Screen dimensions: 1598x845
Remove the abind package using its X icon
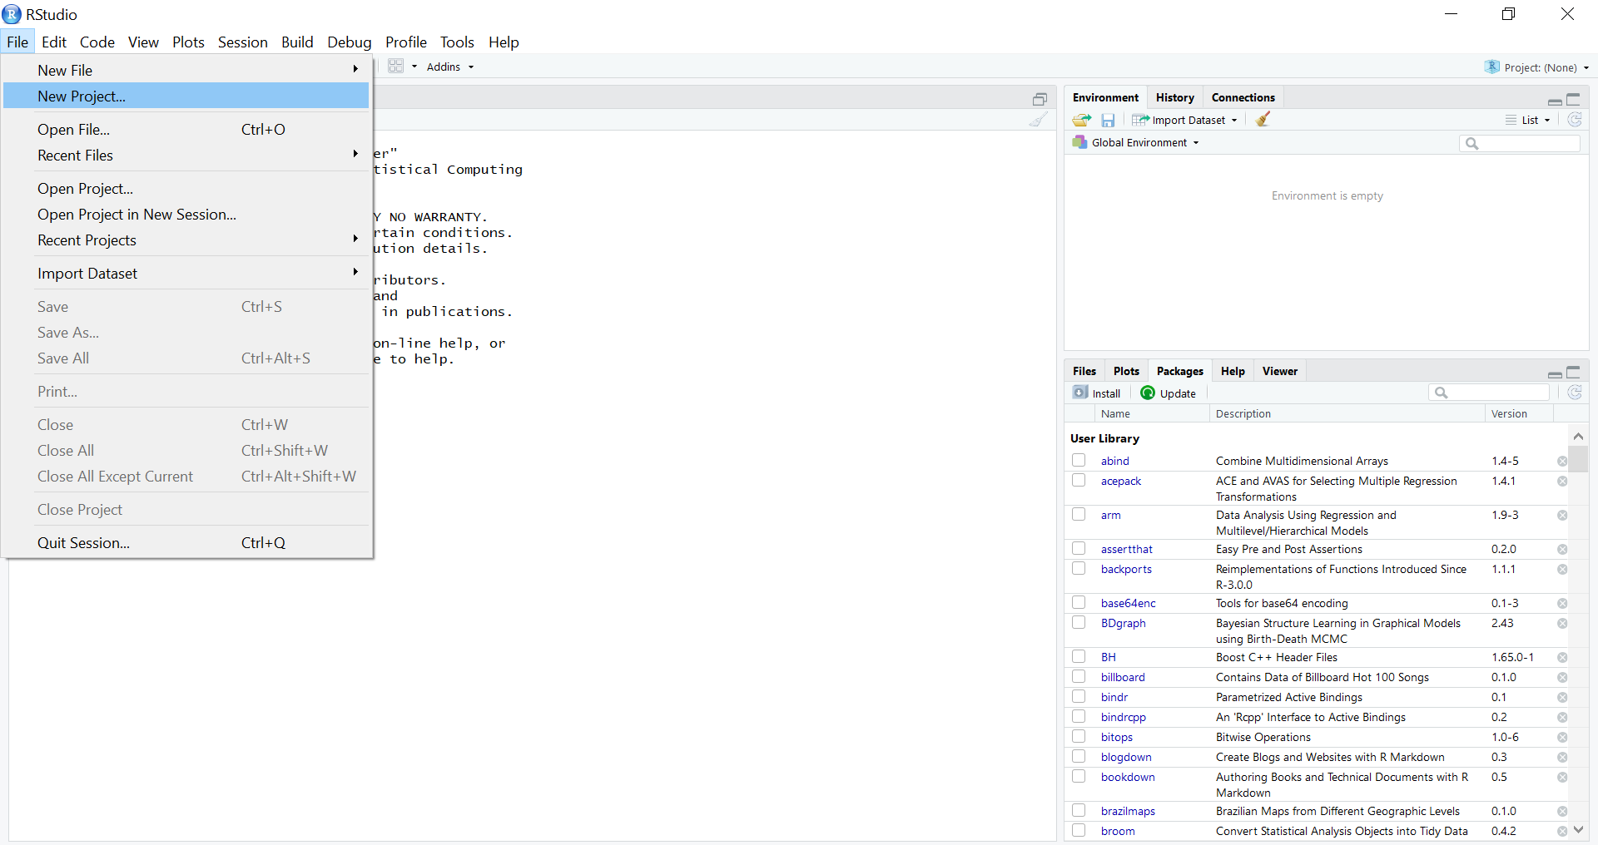tap(1562, 462)
